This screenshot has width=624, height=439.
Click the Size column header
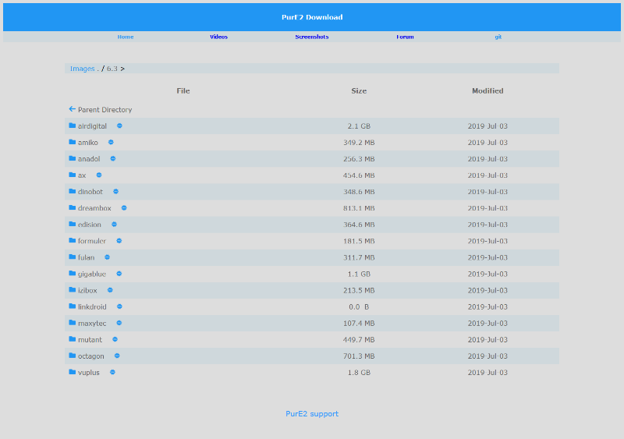(359, 90)
